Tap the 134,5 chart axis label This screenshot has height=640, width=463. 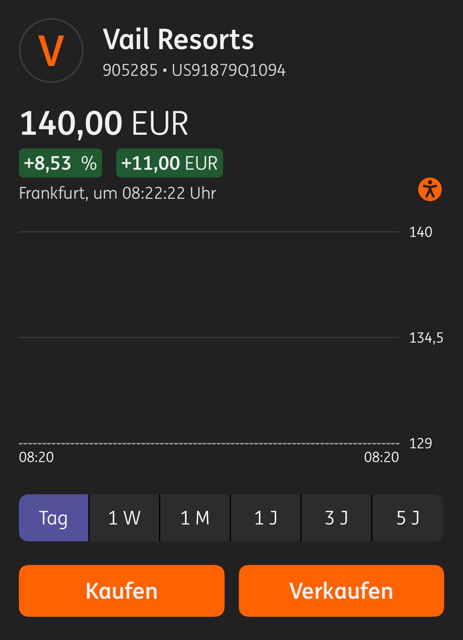click(x=426, y=338)
